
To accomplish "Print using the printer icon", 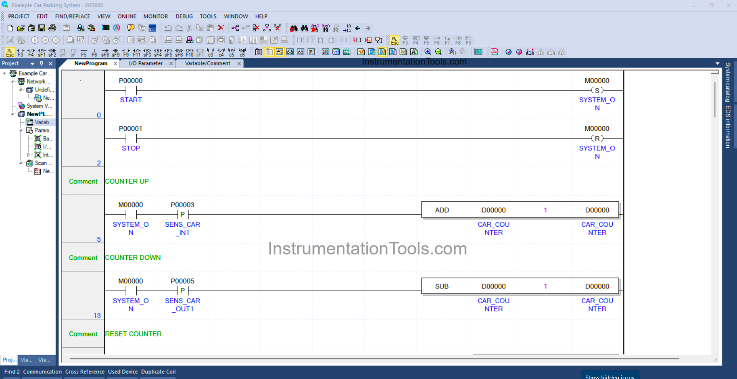I will [x=53, y=28].
